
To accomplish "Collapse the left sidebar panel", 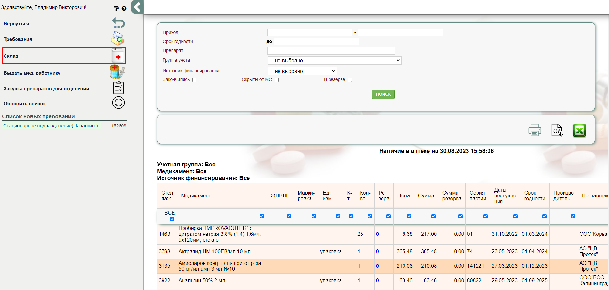I will pyautogui.click(x=137, y=7).
